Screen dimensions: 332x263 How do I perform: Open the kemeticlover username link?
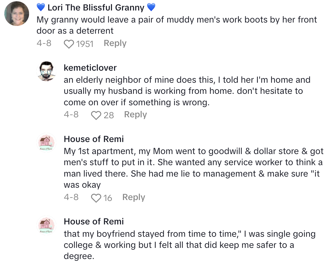pos(90,68)
